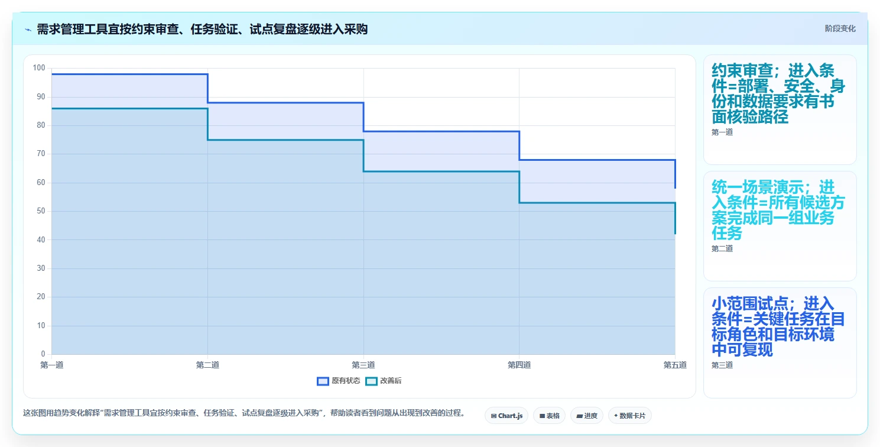Click the 第四道 x-axis label
The width and height of the screenshot is (880, 447).
coord(519,365)
